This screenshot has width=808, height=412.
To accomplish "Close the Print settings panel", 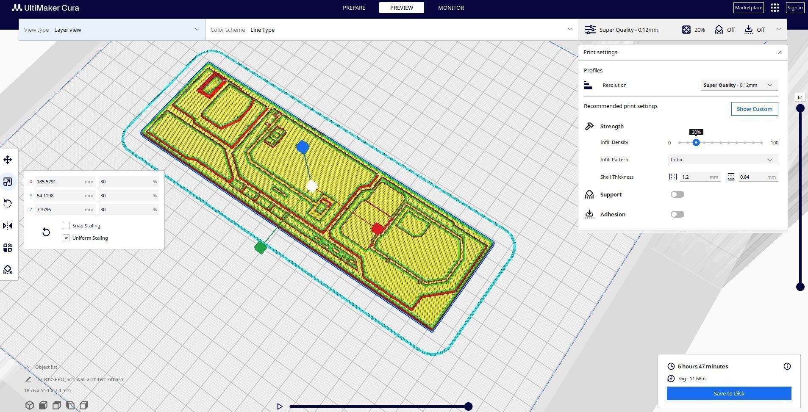I will coord(780,53).
